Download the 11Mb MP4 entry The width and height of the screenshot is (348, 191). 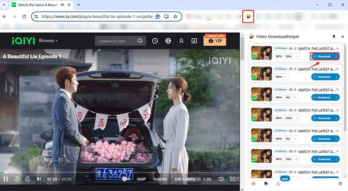(322, 118)
